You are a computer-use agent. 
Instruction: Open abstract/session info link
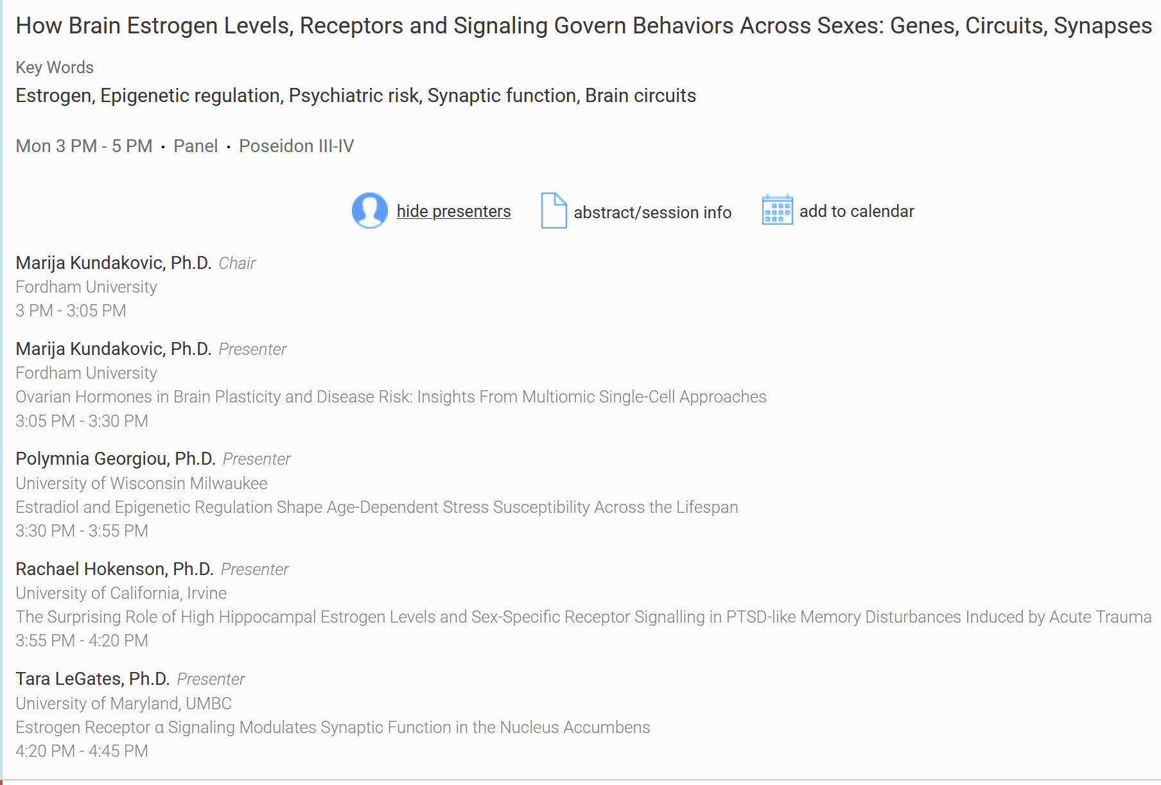pos(652,212)
